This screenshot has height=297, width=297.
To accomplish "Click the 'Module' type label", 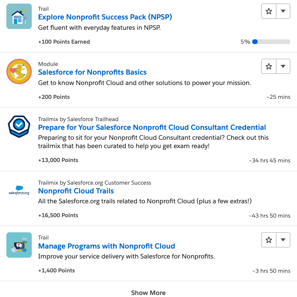I will (x=48, y=64).
